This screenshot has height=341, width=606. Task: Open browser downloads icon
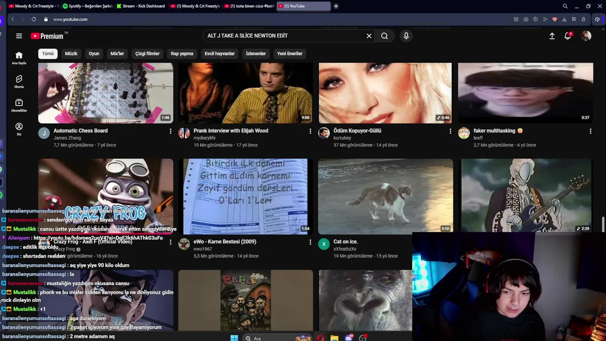564,19
